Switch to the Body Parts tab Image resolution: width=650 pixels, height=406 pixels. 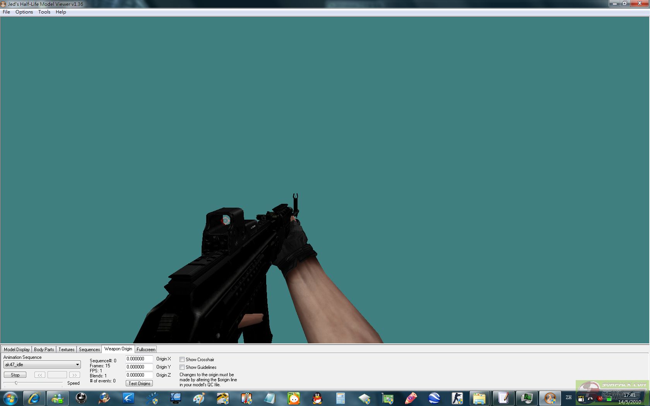44,349
